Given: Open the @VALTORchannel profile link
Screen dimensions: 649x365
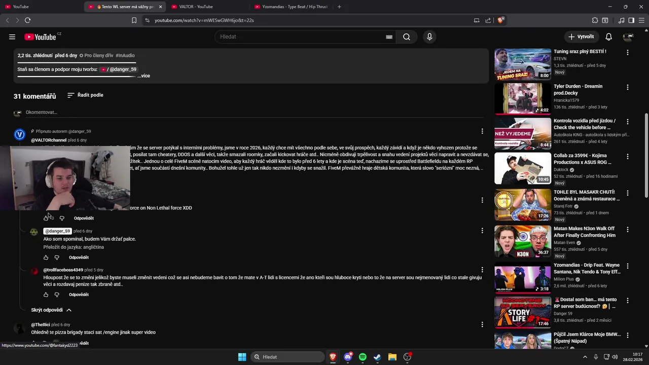Looking at the screenshot, I should [x=49, y=140].
